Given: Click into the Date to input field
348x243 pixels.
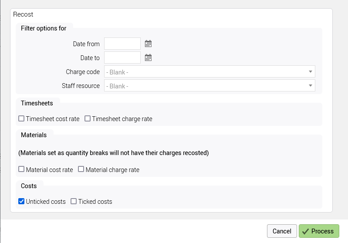Looking at the screenshot, I should coord(122,57).
